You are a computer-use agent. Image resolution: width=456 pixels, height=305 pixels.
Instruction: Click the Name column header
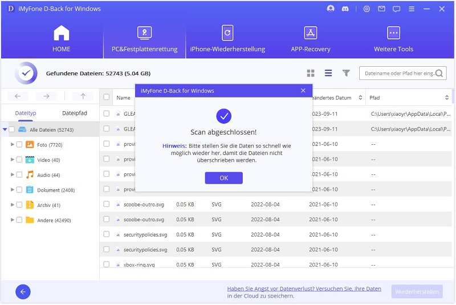pos(123,97)
